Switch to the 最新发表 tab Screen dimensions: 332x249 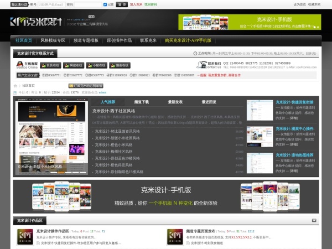(x=175, y=102)
